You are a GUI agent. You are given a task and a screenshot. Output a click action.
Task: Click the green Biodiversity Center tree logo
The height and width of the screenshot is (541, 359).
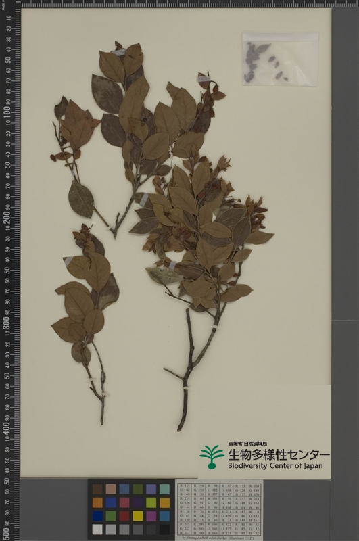click(x=212, y=457)
